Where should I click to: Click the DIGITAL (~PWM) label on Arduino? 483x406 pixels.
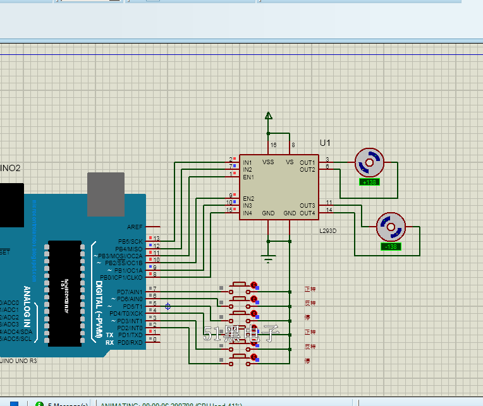coord(99,309)
